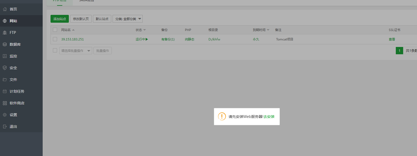Click the calendar icon beside 计划任务

click(x=5, y=91)
